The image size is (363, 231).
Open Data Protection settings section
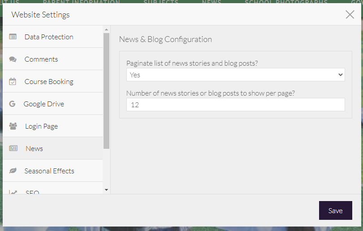[49, 37]
